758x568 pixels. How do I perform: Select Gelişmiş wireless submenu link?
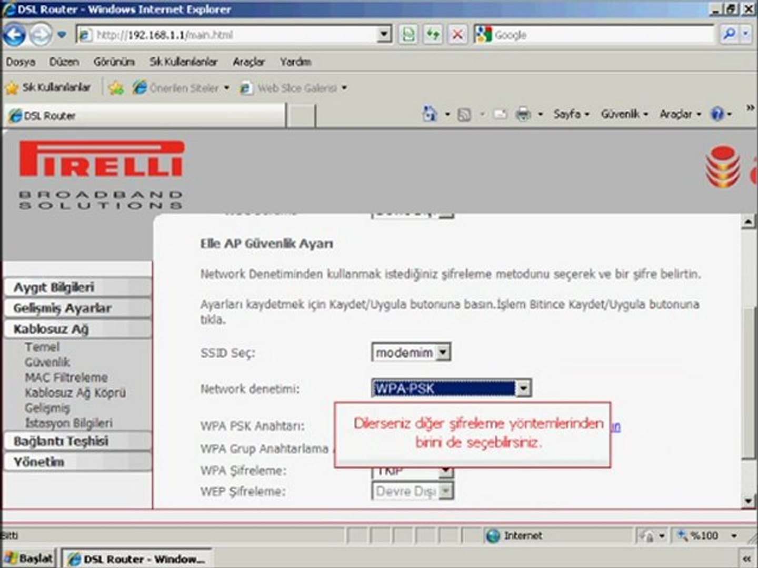coord(47,408)
